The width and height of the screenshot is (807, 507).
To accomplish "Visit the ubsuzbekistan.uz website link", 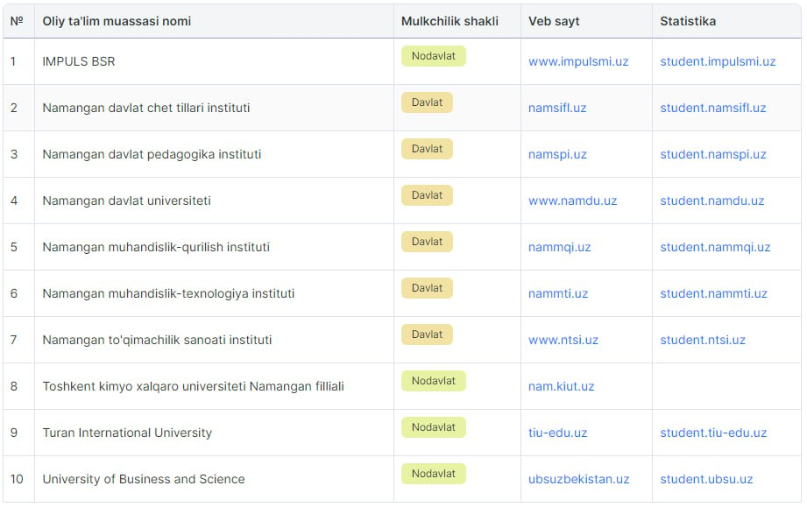I will click(578, 479).
